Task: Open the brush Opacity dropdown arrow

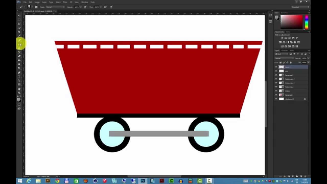Action: coord(81,7)
